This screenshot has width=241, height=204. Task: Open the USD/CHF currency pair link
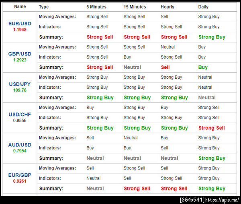(x=20, y=114)
